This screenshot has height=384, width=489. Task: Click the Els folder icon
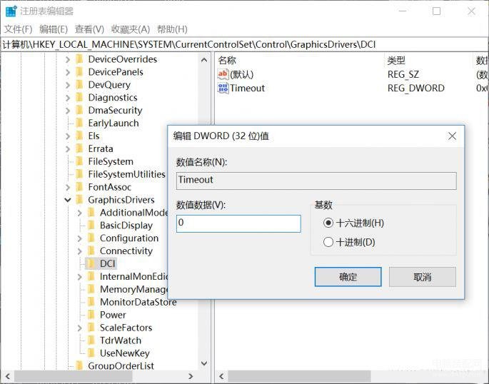point(79,136)
